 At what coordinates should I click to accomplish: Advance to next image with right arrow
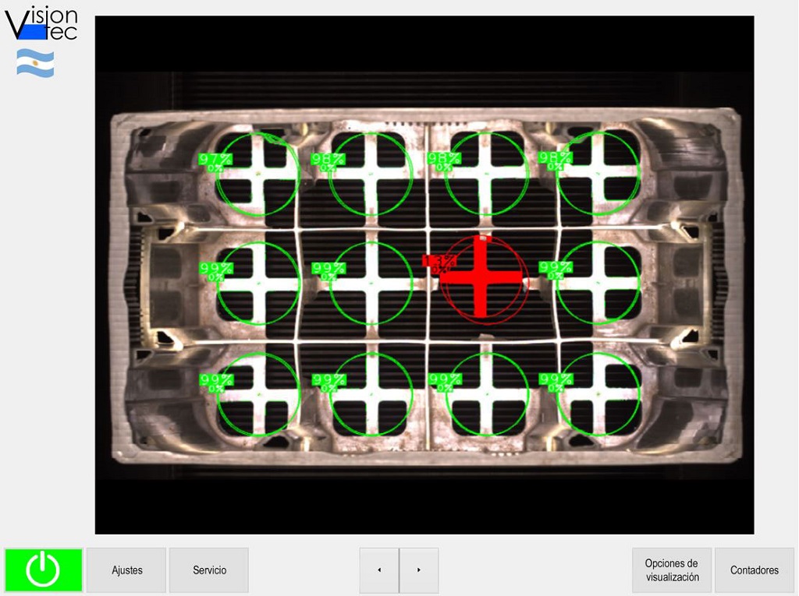(419, 570)
